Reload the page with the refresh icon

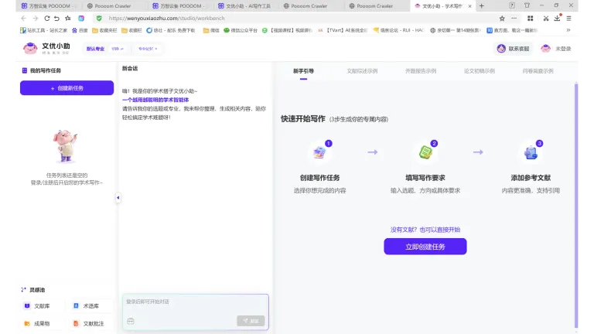[x=47, y=19]
